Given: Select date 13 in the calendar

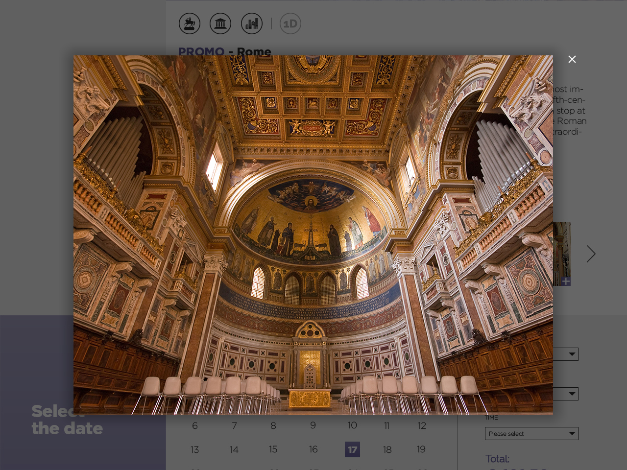Looking at the screenshot, I should (195, 449).
